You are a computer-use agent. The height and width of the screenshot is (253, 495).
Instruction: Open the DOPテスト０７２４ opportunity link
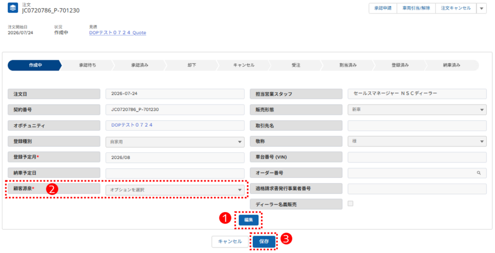click(131, 125)
